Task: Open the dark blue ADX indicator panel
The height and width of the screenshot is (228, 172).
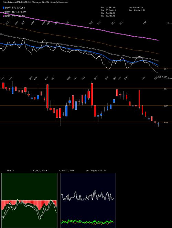Action: click(88, 200)
